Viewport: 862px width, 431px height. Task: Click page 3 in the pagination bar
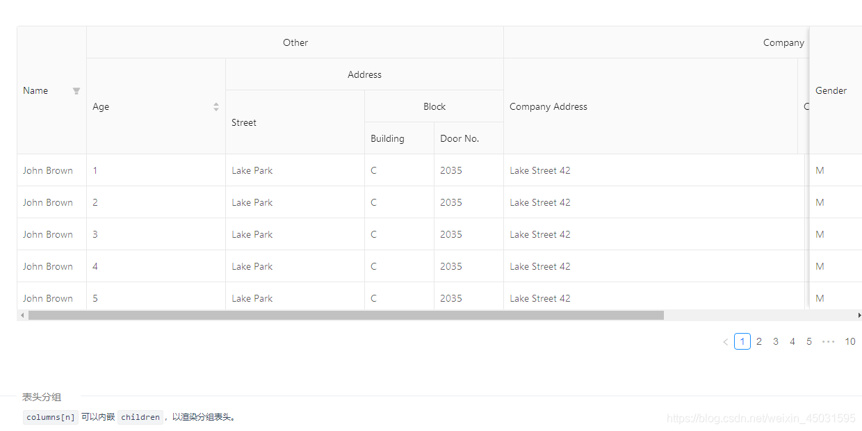[x=775, y=341]
